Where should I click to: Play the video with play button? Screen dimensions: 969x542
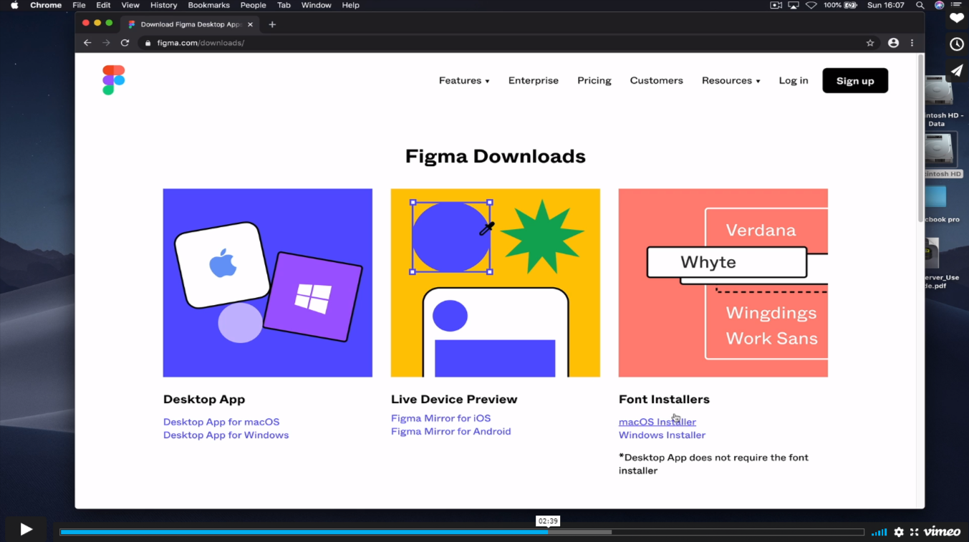pos(26,530)
